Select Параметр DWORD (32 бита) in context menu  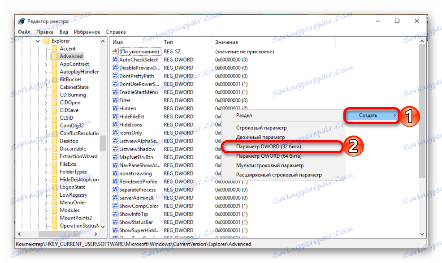coord(269,146)
